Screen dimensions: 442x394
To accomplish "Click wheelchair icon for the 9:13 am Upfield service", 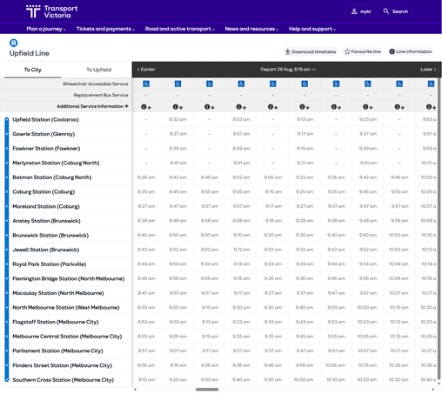I will tap(305, 83).
